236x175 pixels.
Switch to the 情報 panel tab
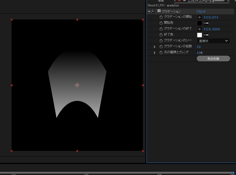161,1
